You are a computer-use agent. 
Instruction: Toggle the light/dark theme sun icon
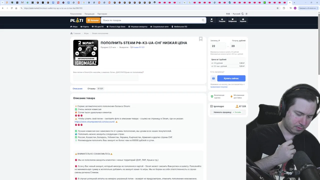coord(246,14)
